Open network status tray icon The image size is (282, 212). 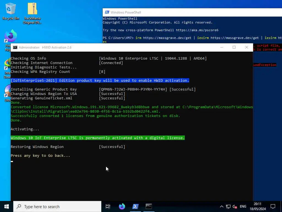click(x=228, y=206)
